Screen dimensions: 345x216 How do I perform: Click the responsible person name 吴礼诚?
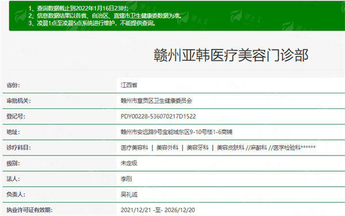[129, 195]
